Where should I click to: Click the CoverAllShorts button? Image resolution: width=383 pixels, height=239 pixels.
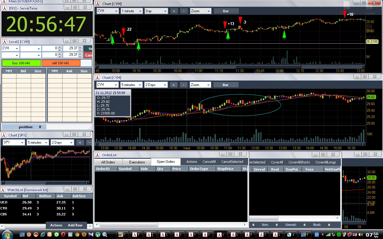coord(299,162)
